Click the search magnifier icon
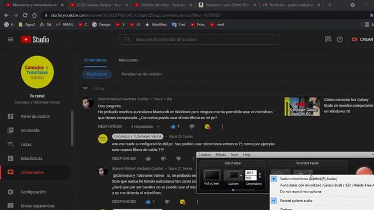 127,39
